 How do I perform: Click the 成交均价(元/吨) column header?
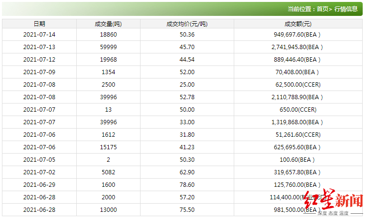click(x=187, y=24)
